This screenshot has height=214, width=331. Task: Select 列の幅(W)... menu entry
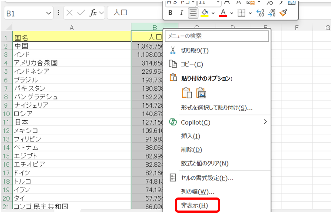(x=217, y=192)
